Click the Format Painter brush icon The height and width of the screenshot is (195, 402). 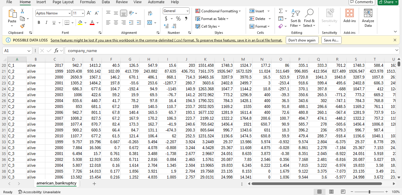(22, 26)
